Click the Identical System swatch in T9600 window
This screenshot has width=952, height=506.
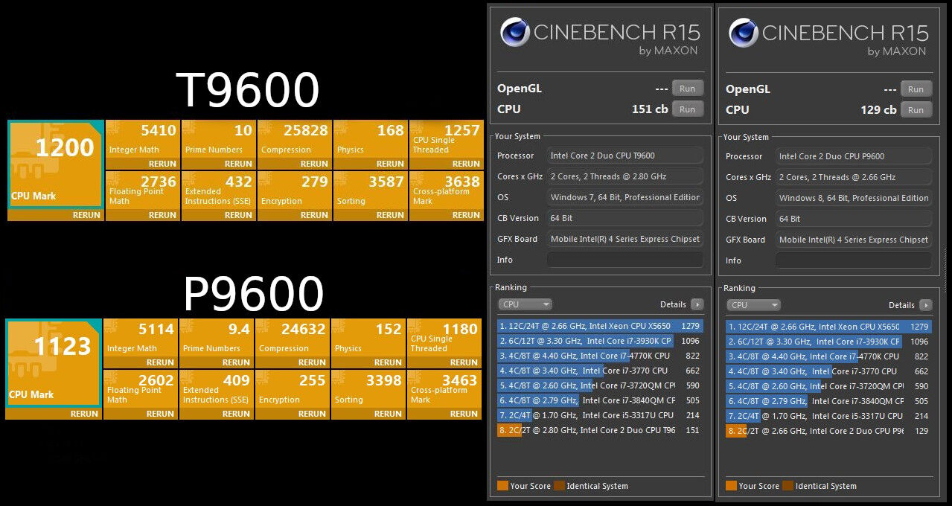(559, 486)
